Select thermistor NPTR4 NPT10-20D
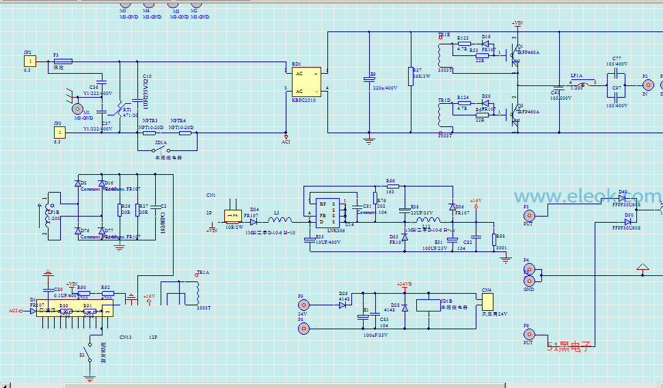Image resolution: width=663 pixels, height=388 pixels. (x=185, y=133)
